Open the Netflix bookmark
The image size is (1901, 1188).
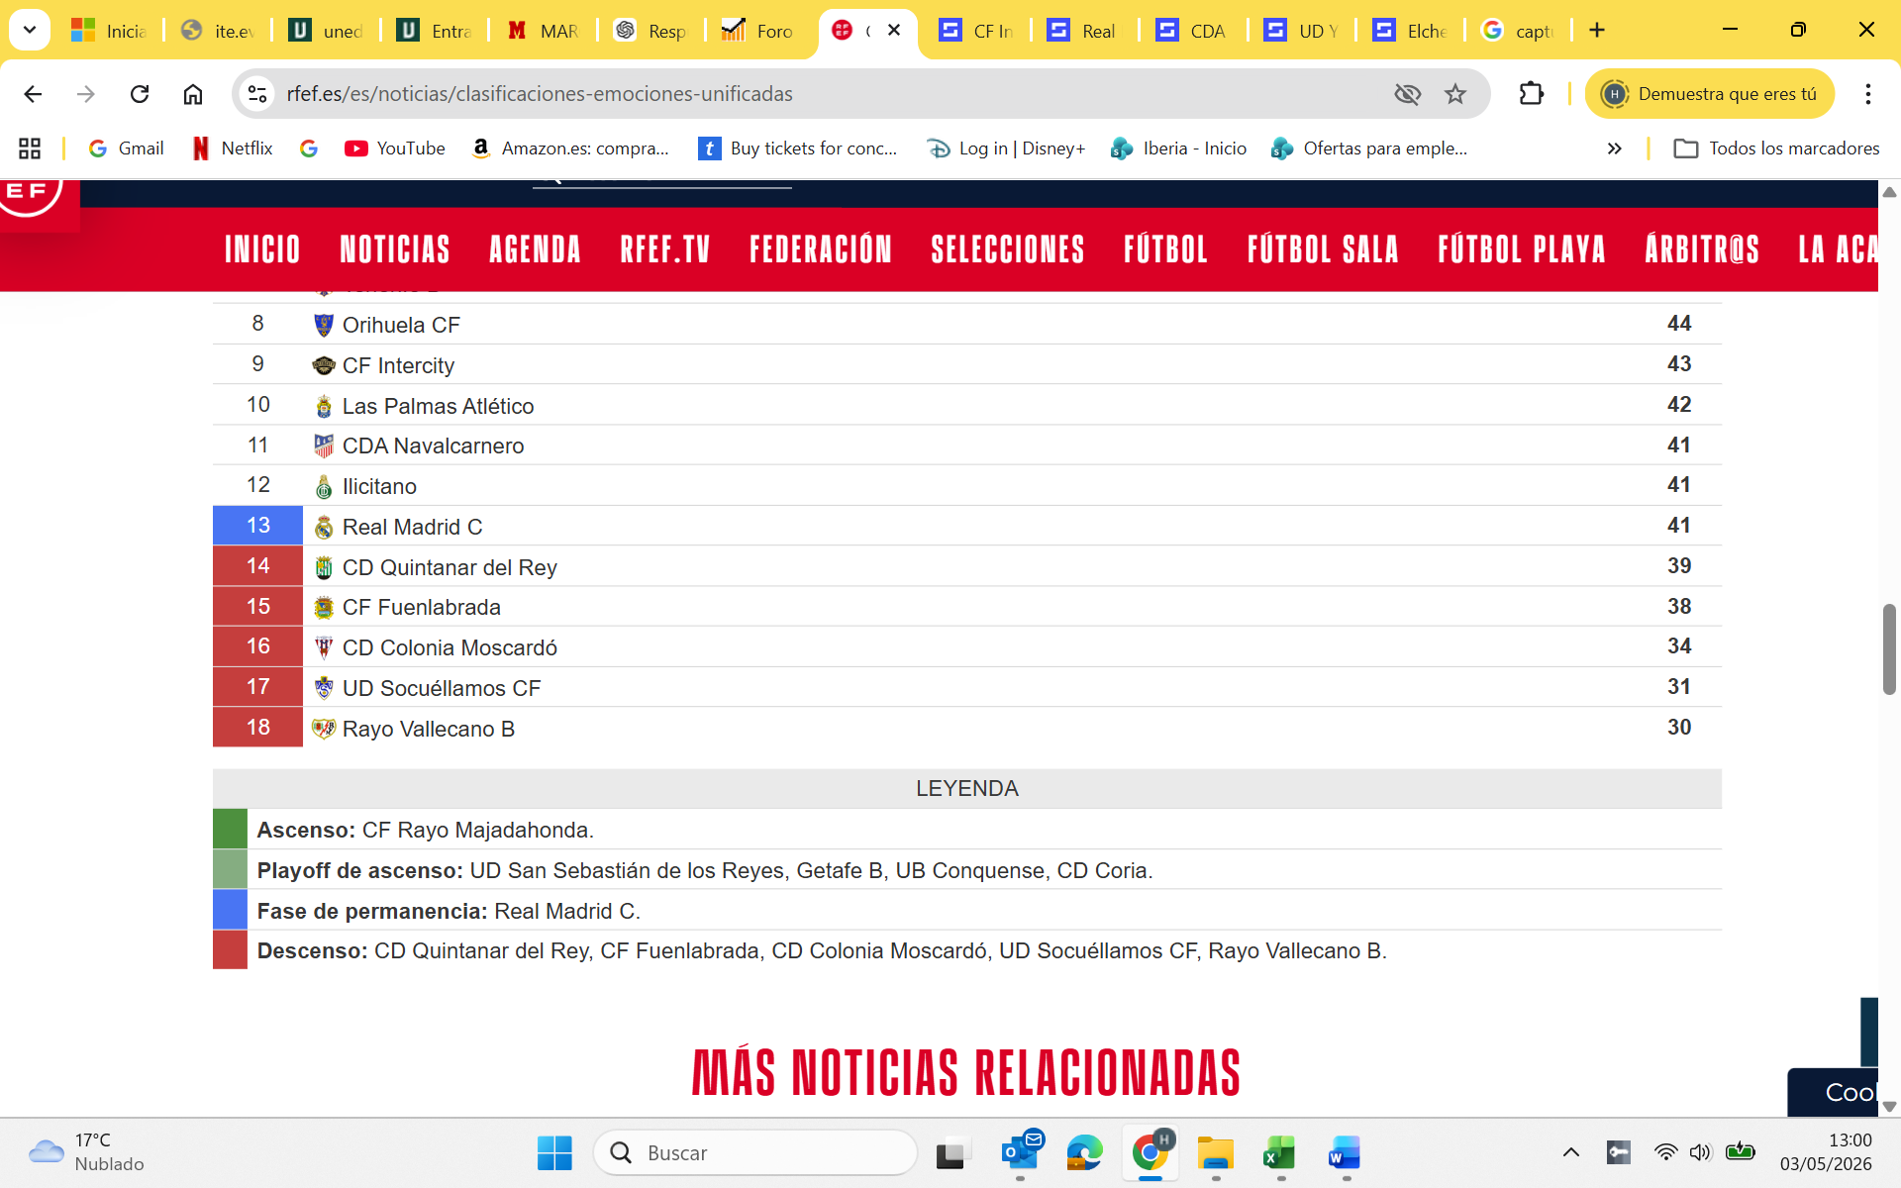[x=233, y=148]
